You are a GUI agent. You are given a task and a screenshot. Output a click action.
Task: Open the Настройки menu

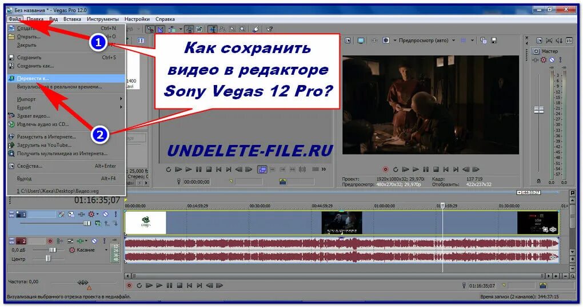click(137, 19)
